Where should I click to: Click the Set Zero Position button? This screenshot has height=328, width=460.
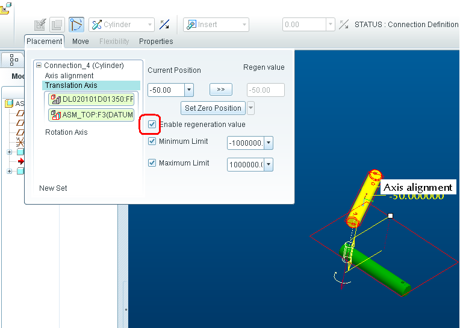point(213,108)
